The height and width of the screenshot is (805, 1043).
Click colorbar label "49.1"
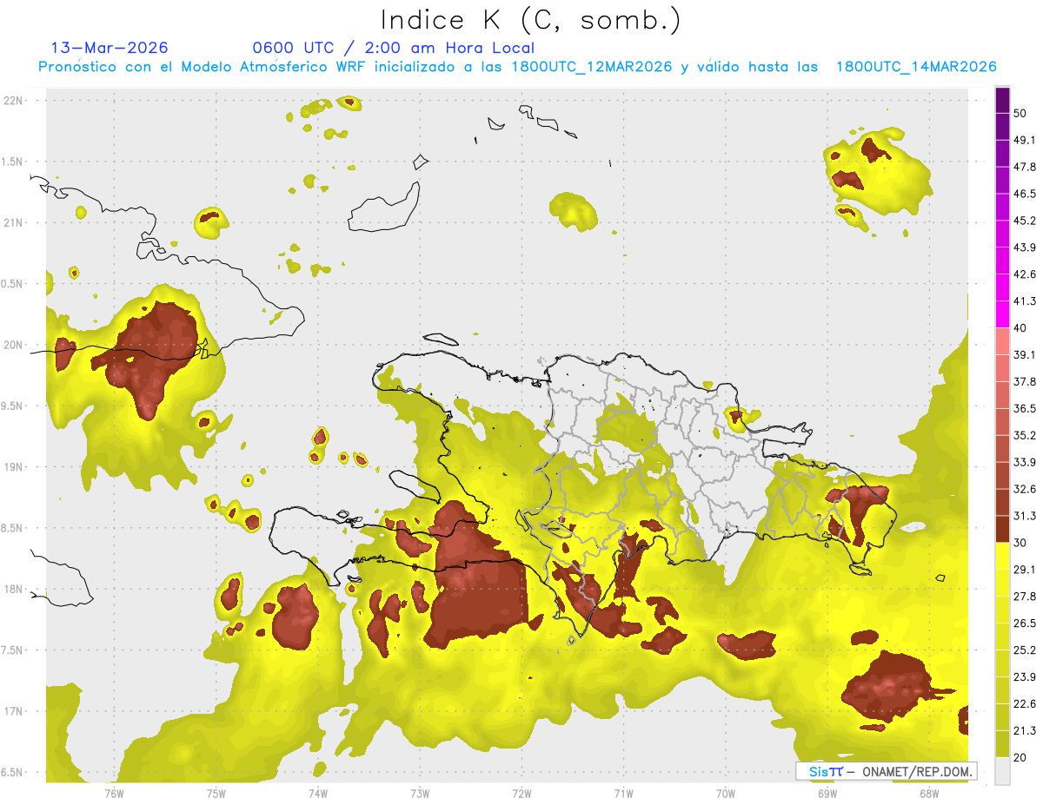tap(1025, 140)
